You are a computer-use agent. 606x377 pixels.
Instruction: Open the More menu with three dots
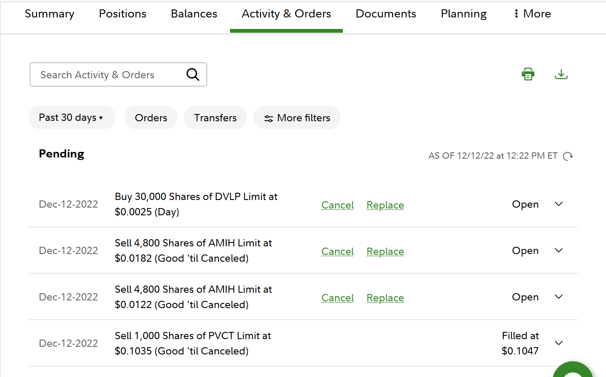point(532,14)
